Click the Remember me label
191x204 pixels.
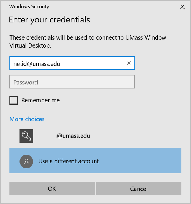(40, 100)
